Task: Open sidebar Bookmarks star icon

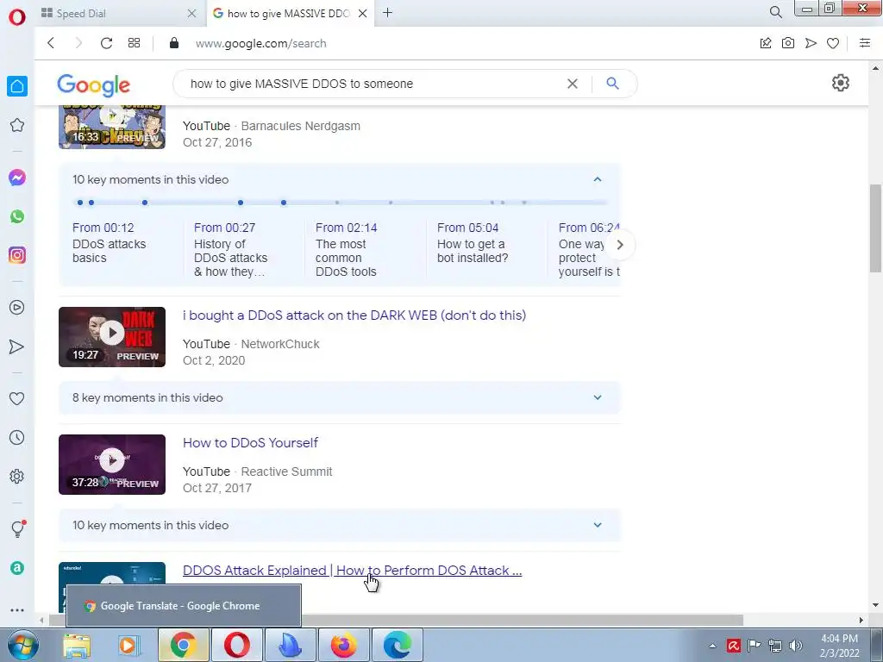Action: (17, 125)
